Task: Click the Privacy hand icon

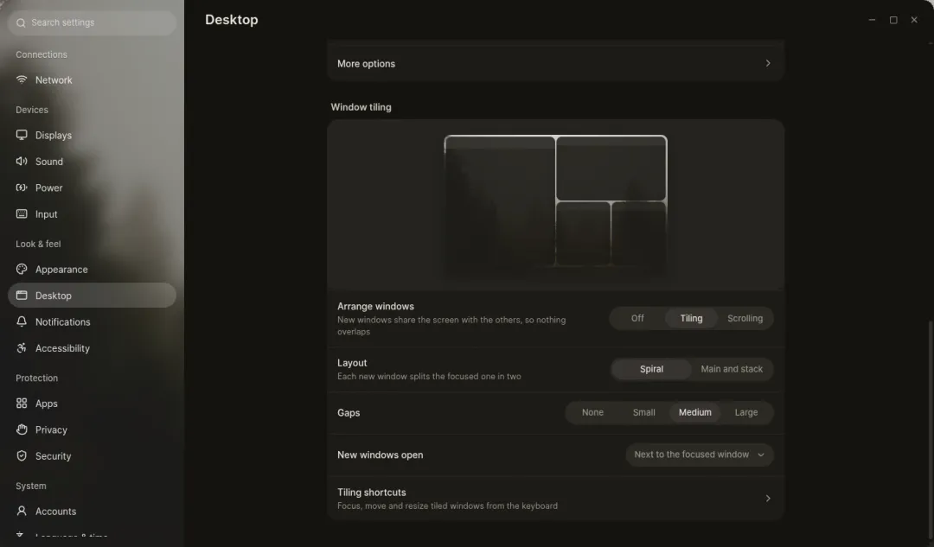Action: [x=22, y=429]
